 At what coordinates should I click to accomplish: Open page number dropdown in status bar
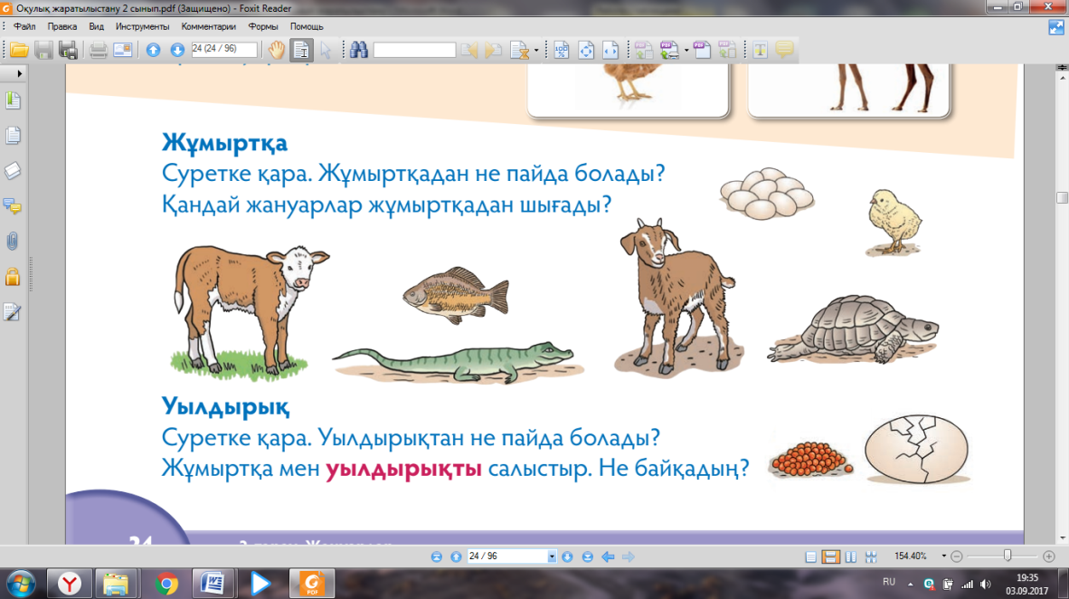(x=552, y=556)
